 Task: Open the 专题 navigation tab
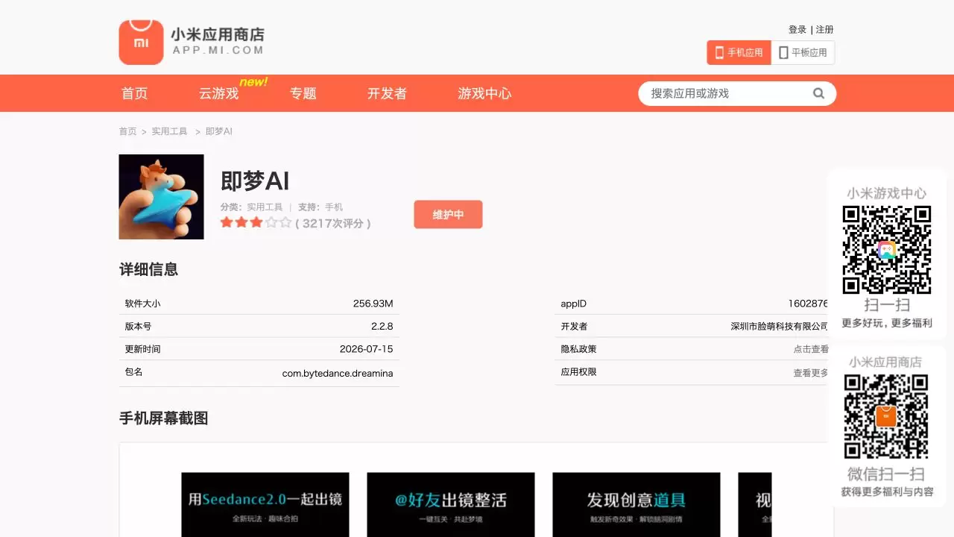coord(303,93)
